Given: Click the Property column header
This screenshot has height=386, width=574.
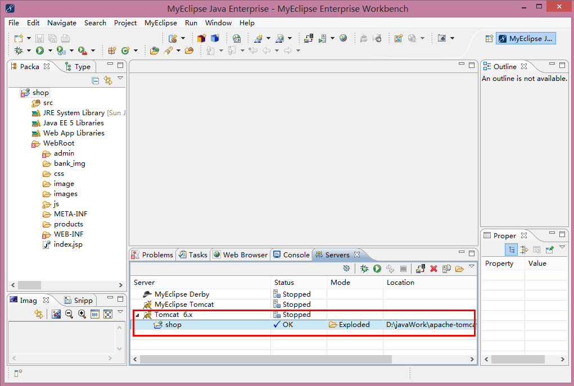Looking at the screenshot, I should click(503, 264).
